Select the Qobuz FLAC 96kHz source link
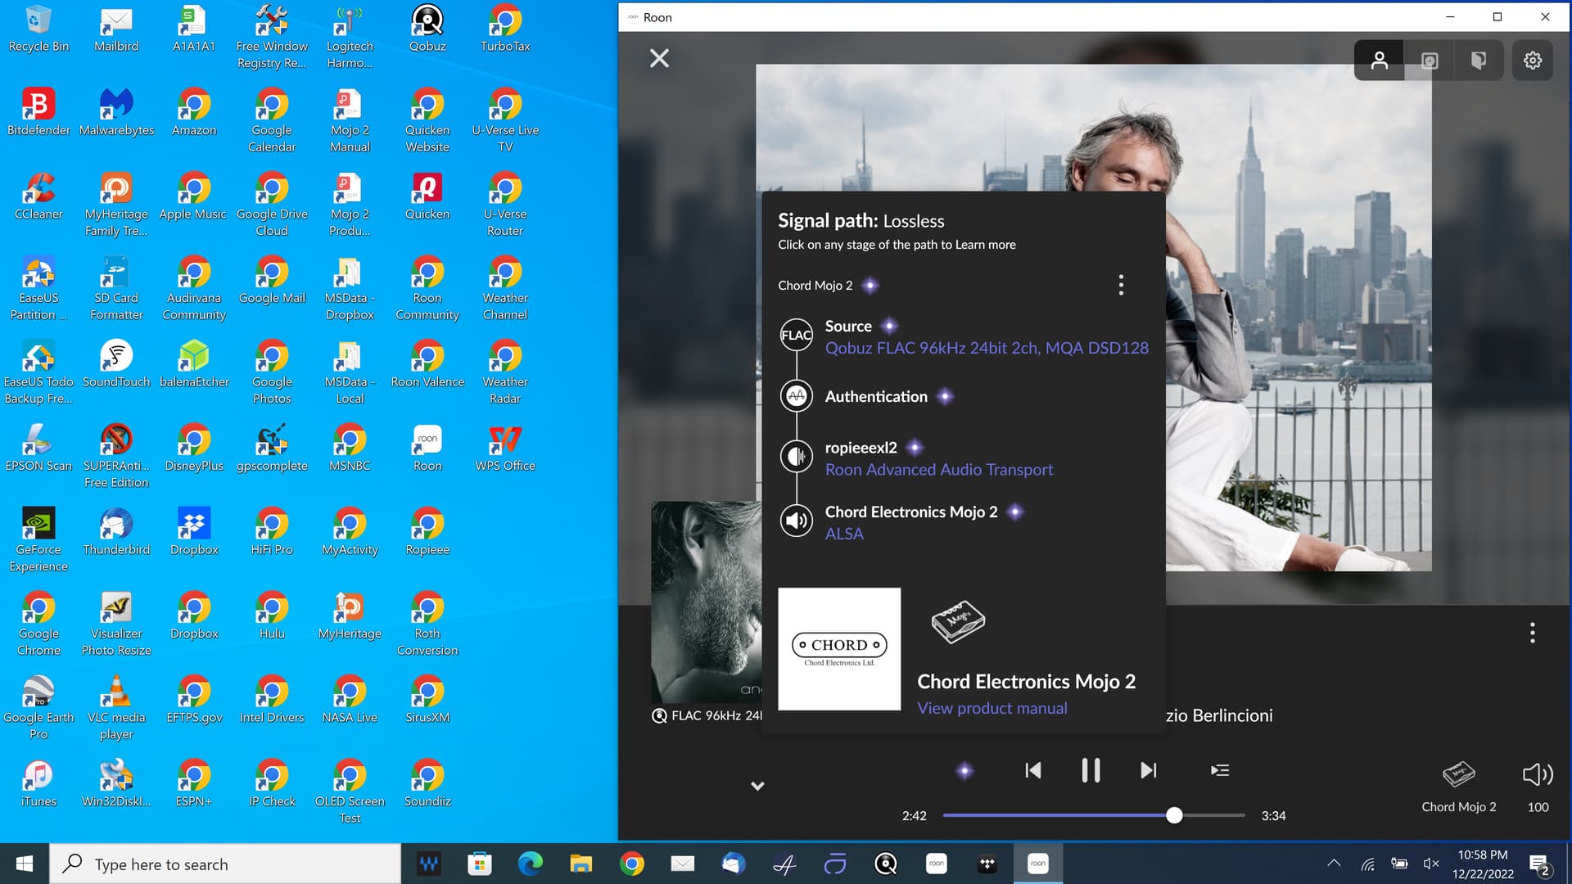Screen dimensions: 1572x884 (987, 348)
